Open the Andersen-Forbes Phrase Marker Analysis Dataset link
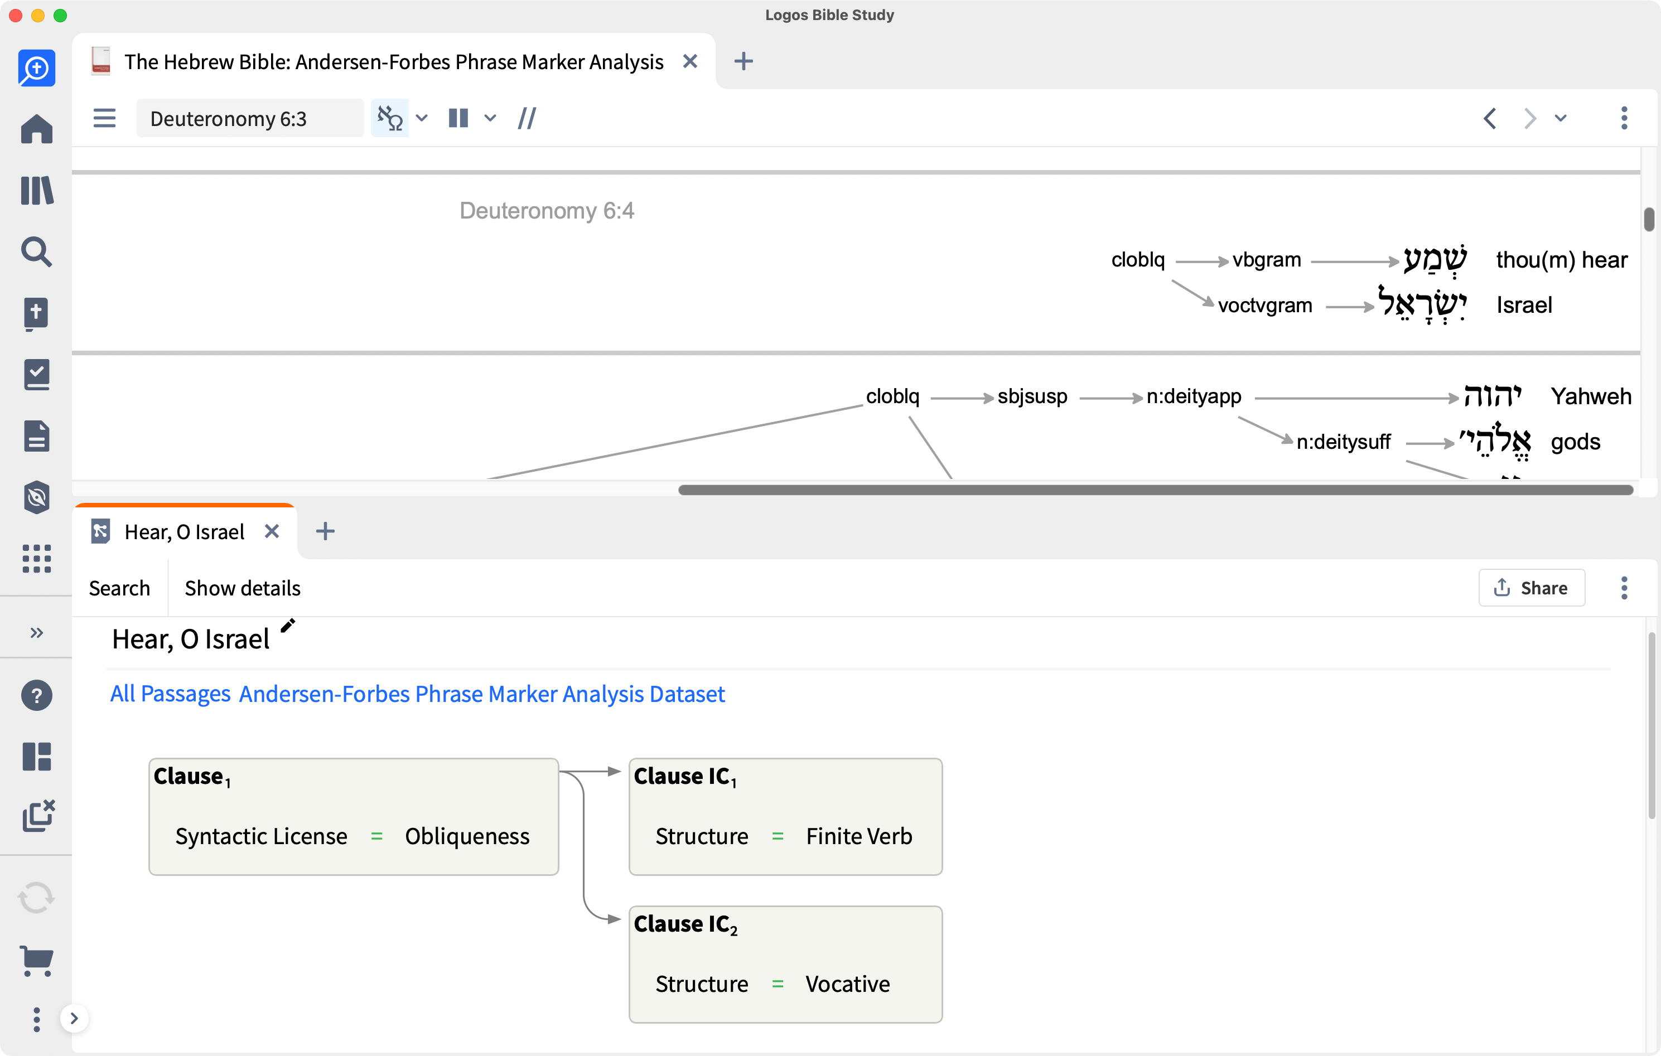The height and width of the screenshot is (1056, 1661). tap(482, 694)
